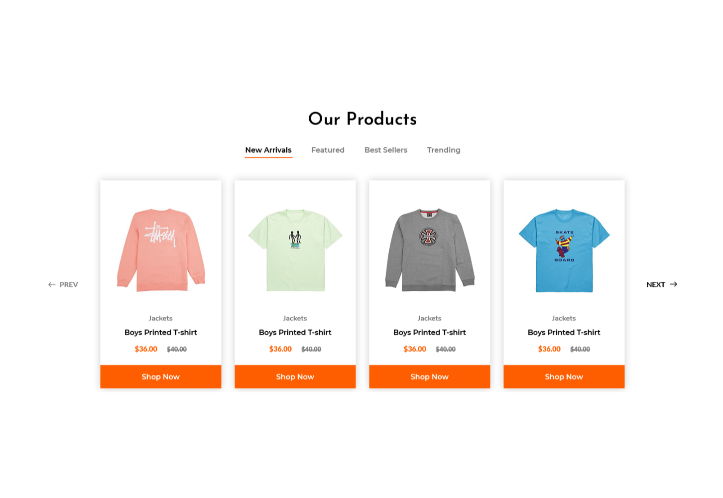The width and height of the screenshot is (723, 498).
Task: Click Shop Now under the blue t-shirt
Action: tap(564, 377)
